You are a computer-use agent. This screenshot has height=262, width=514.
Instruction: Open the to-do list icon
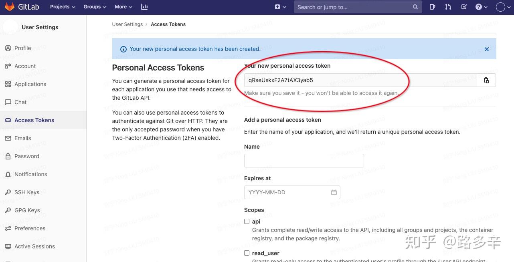pyautogui.click(x=463, y=7)
